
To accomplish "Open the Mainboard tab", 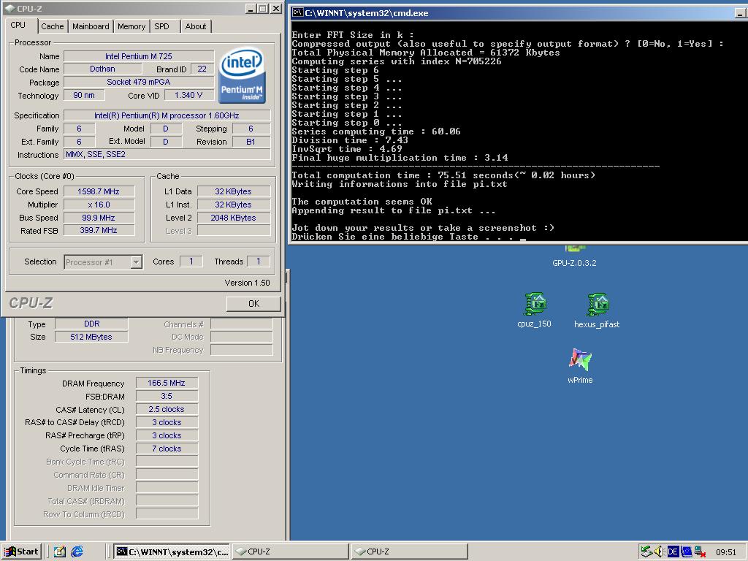I will (x=91, y=26).
